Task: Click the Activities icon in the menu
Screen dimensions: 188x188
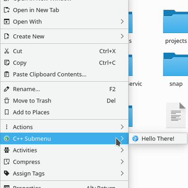Action: pos(7,150)
